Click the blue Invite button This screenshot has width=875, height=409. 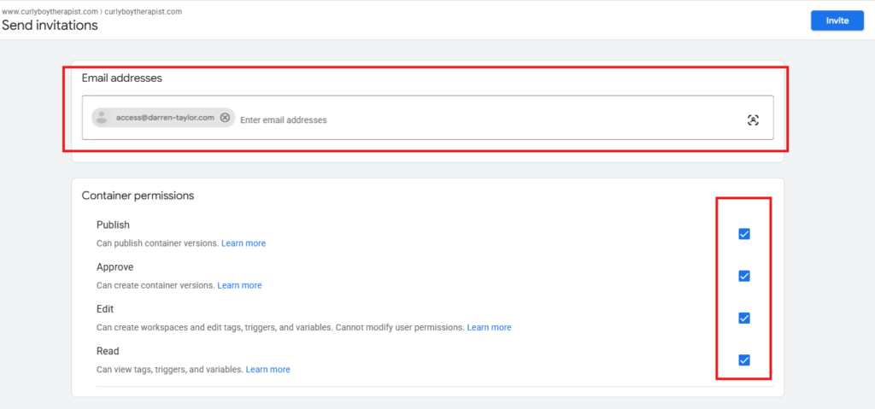click(x=837, y=20)
